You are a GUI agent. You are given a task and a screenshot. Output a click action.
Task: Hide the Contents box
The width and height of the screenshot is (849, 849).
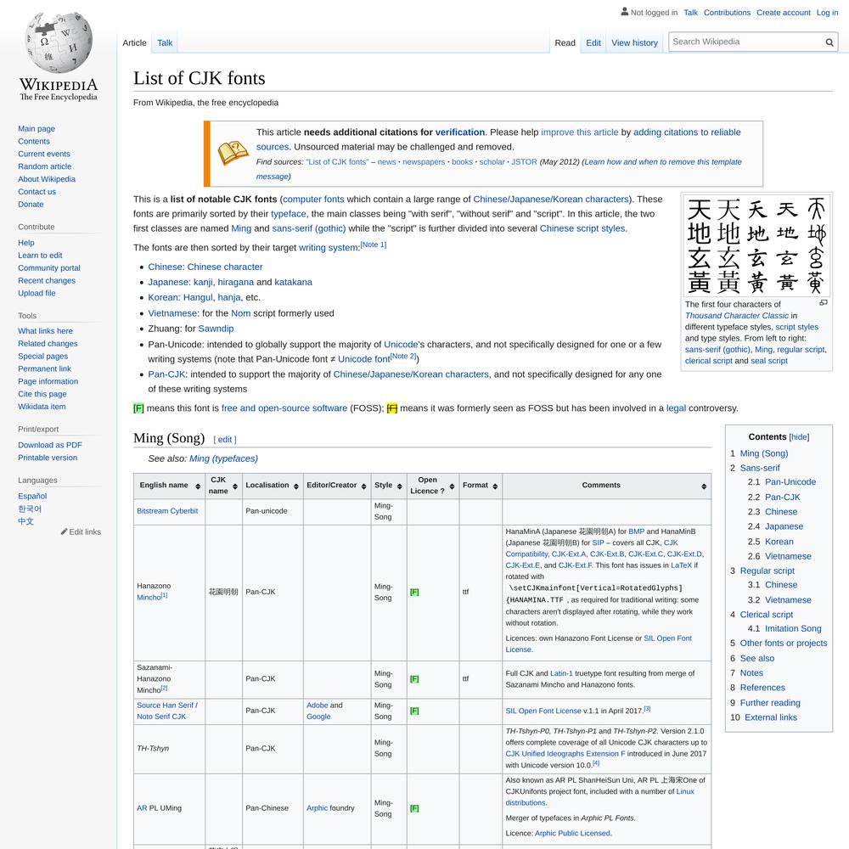(799, 437)
